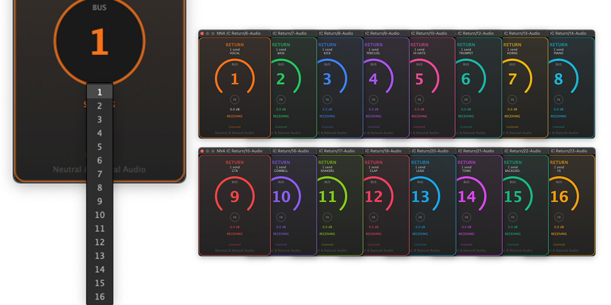This screenshot has width=611, height=305.
Task: Click the FB icon on the LEAD return
Action: [x=420, y=217]
